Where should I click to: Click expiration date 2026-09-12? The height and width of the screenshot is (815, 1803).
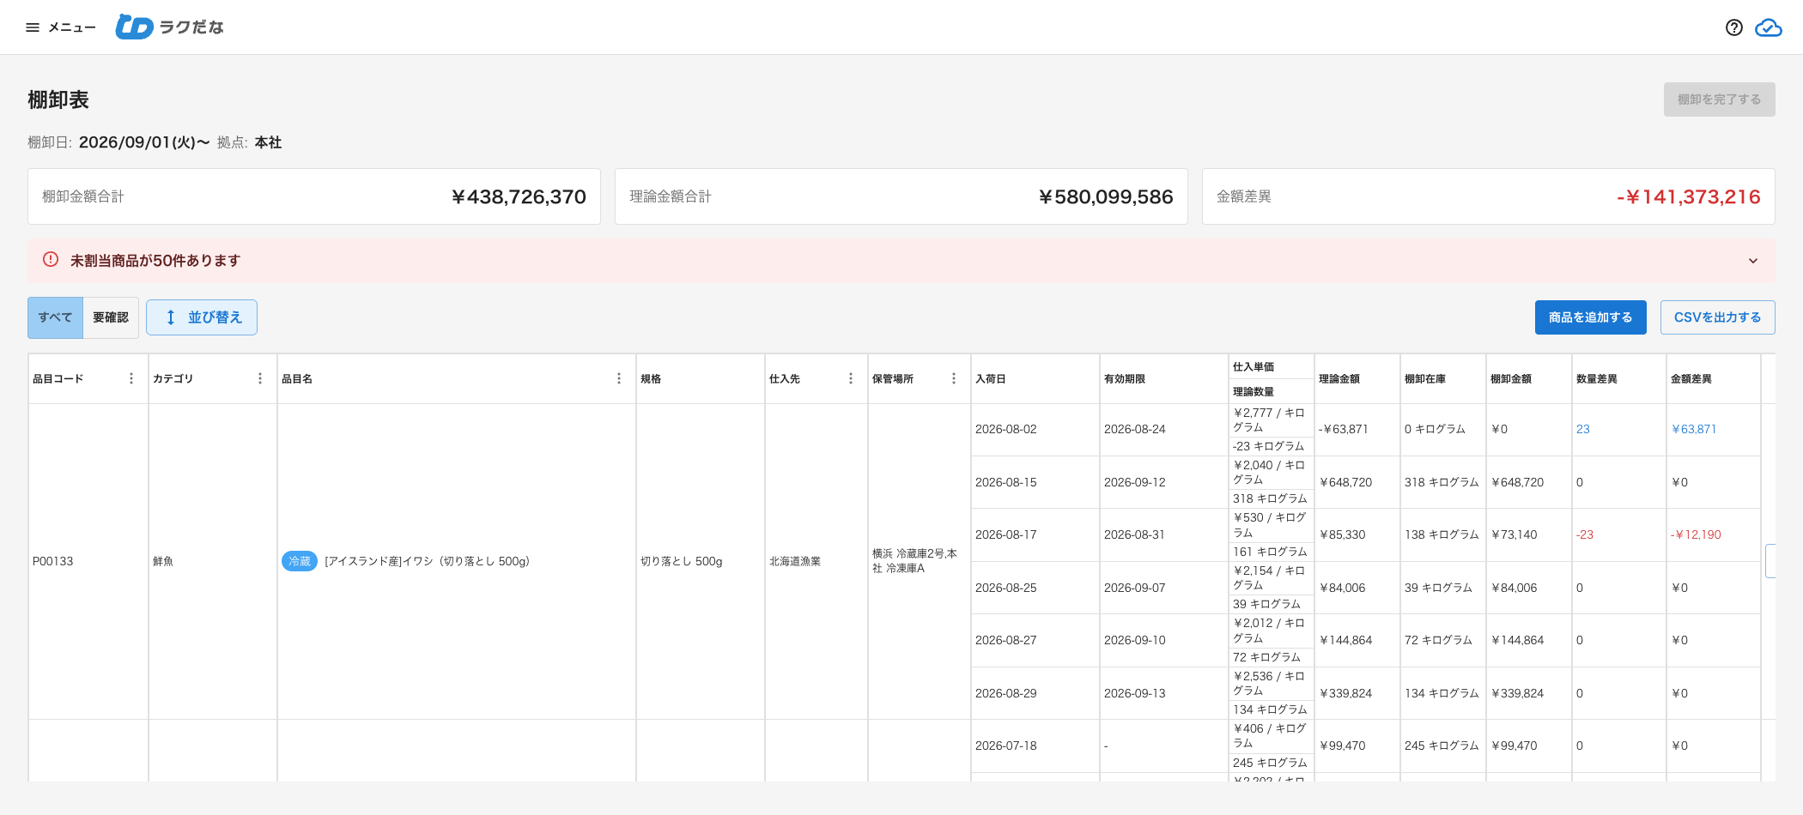click(1135, 482)
